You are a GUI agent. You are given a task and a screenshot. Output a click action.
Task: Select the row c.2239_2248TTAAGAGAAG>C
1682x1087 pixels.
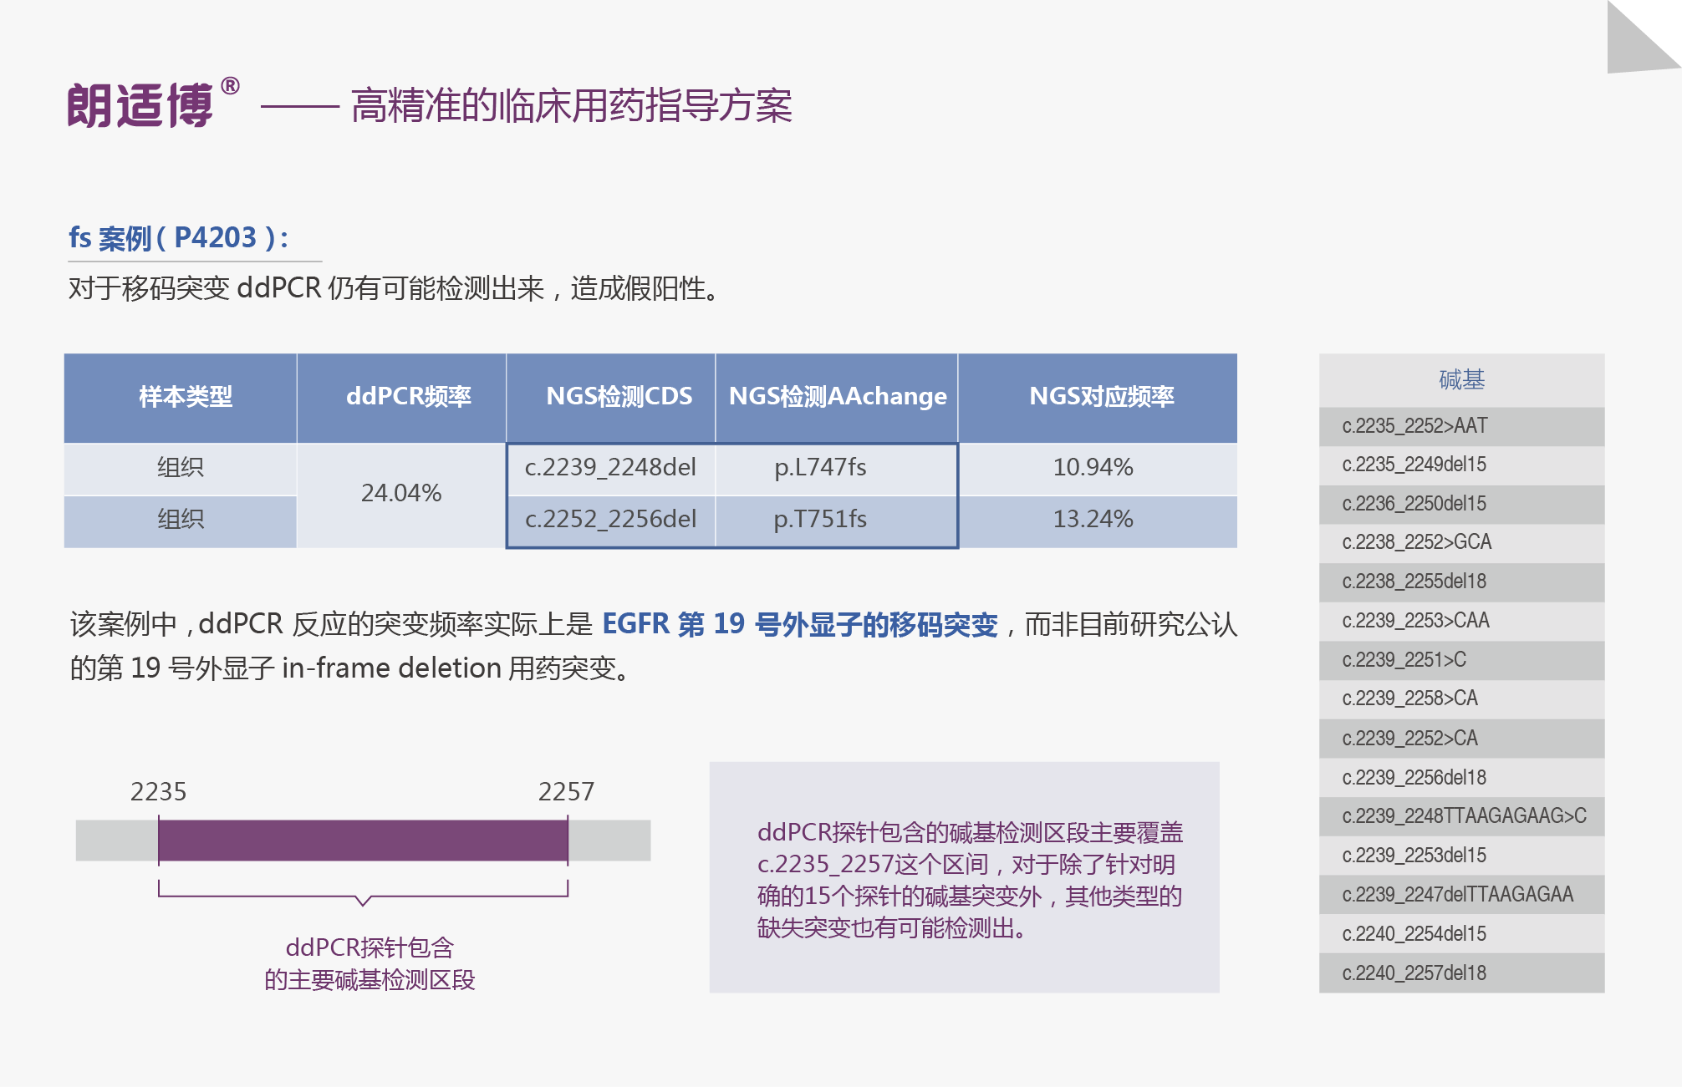tap(1461, 817)
